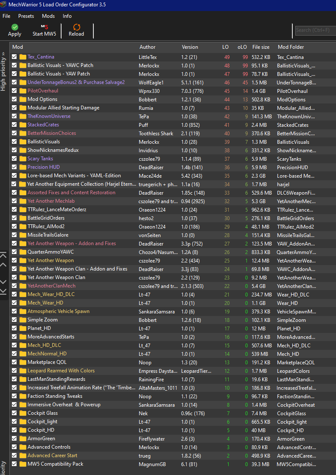Uncheck Modular Allied Starting Damage
The height and width of the screenshot is (475, 336).
click(14, 108)
